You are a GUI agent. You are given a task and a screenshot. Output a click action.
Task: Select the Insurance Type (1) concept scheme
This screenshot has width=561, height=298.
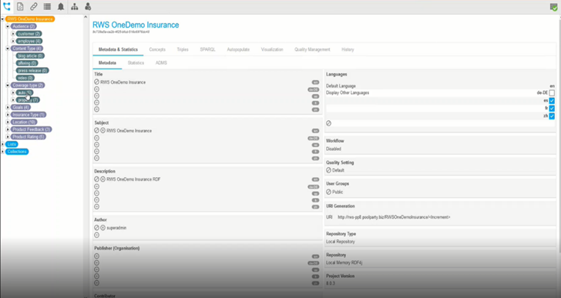pos(29,115)
